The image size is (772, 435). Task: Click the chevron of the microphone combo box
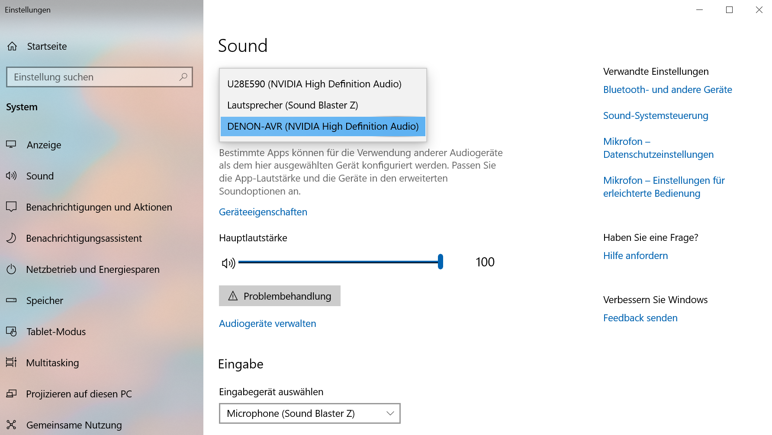[390, 413]
